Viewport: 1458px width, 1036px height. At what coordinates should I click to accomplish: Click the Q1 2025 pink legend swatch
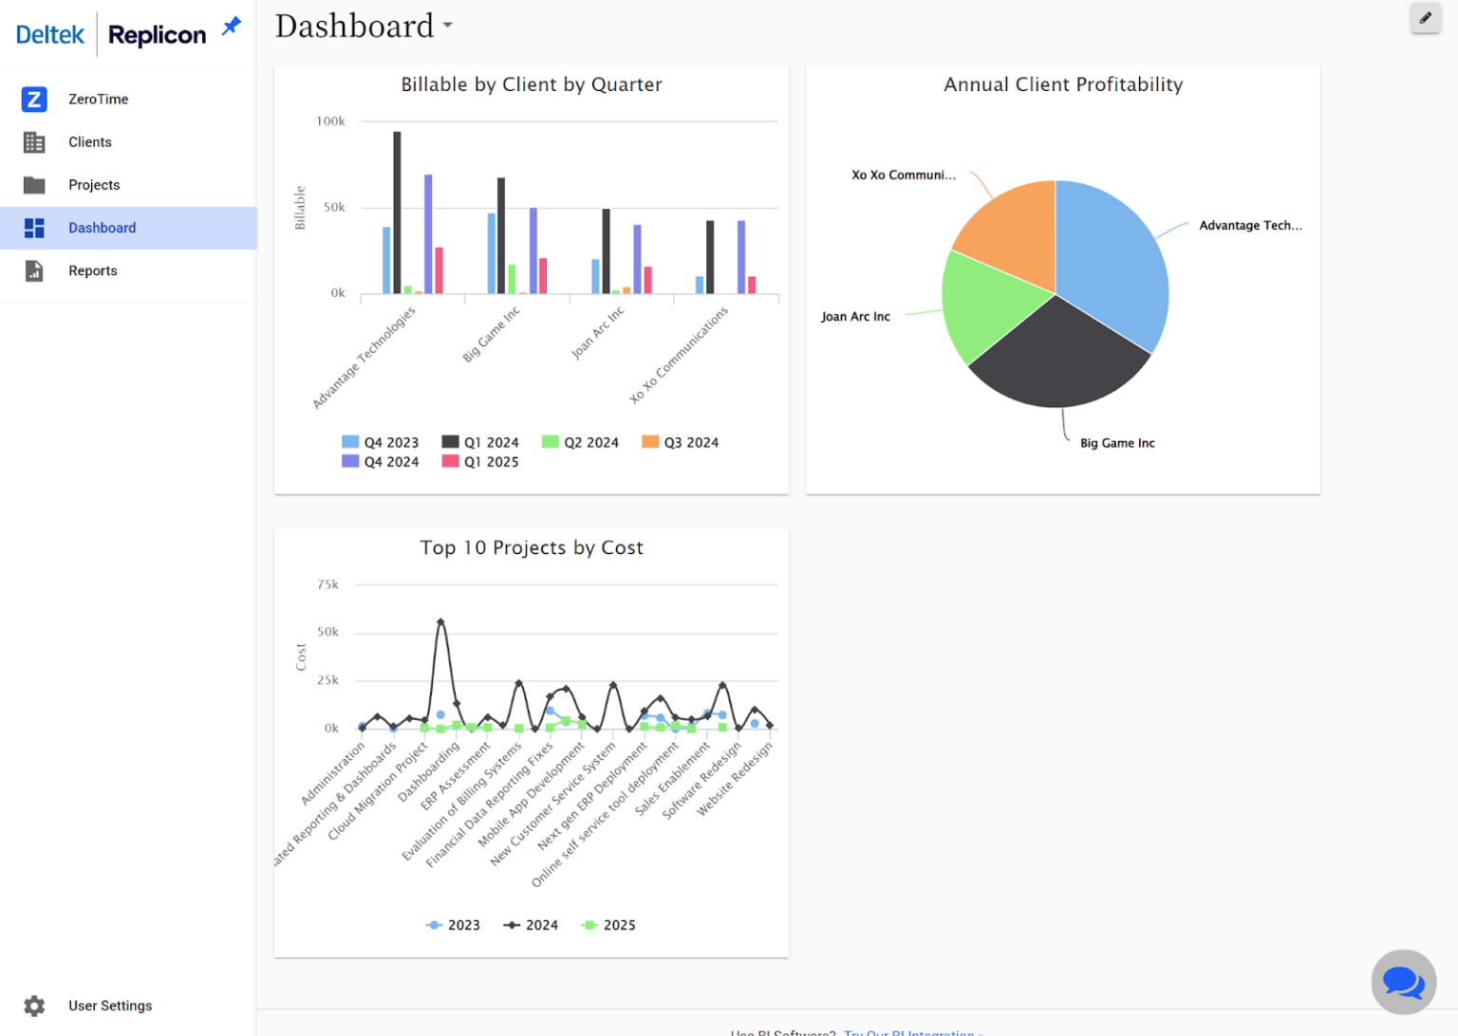[450, 462]
